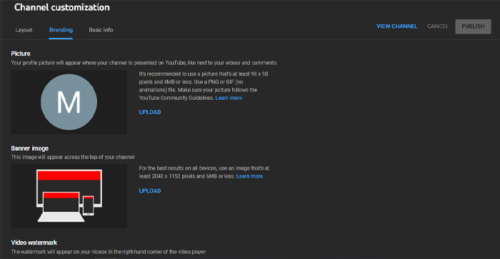Click the Picture section heading
Image resolution: width=500 pixels, height=259 pixels.
pos(21,54)
